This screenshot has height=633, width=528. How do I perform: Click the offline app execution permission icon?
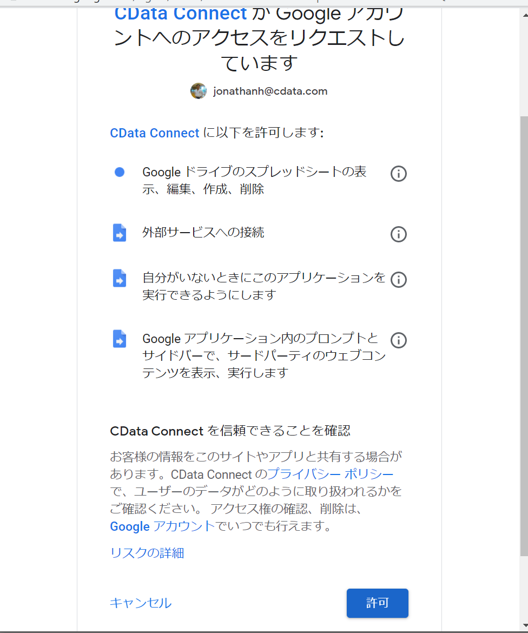coord(120,278)
